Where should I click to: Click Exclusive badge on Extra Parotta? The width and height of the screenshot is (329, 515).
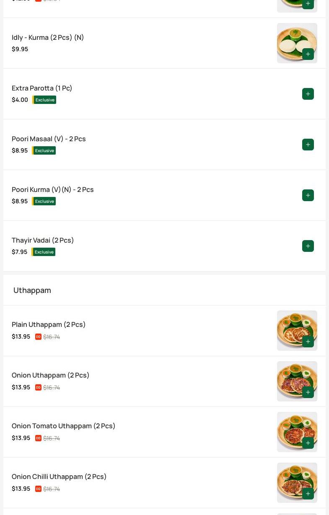(x=44, y=100)
